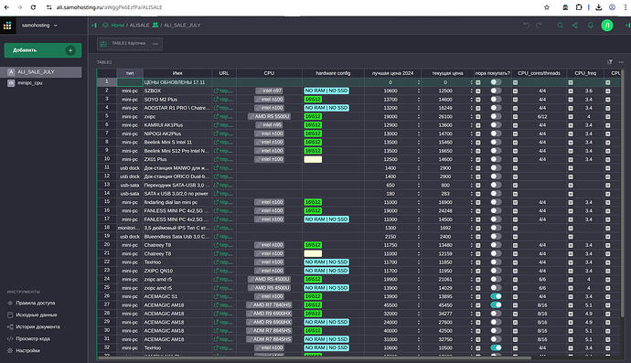Screen dimensions: 631x363
Task: Open the URL link icon for Chatreey T8 row 20
Action: 216,245
